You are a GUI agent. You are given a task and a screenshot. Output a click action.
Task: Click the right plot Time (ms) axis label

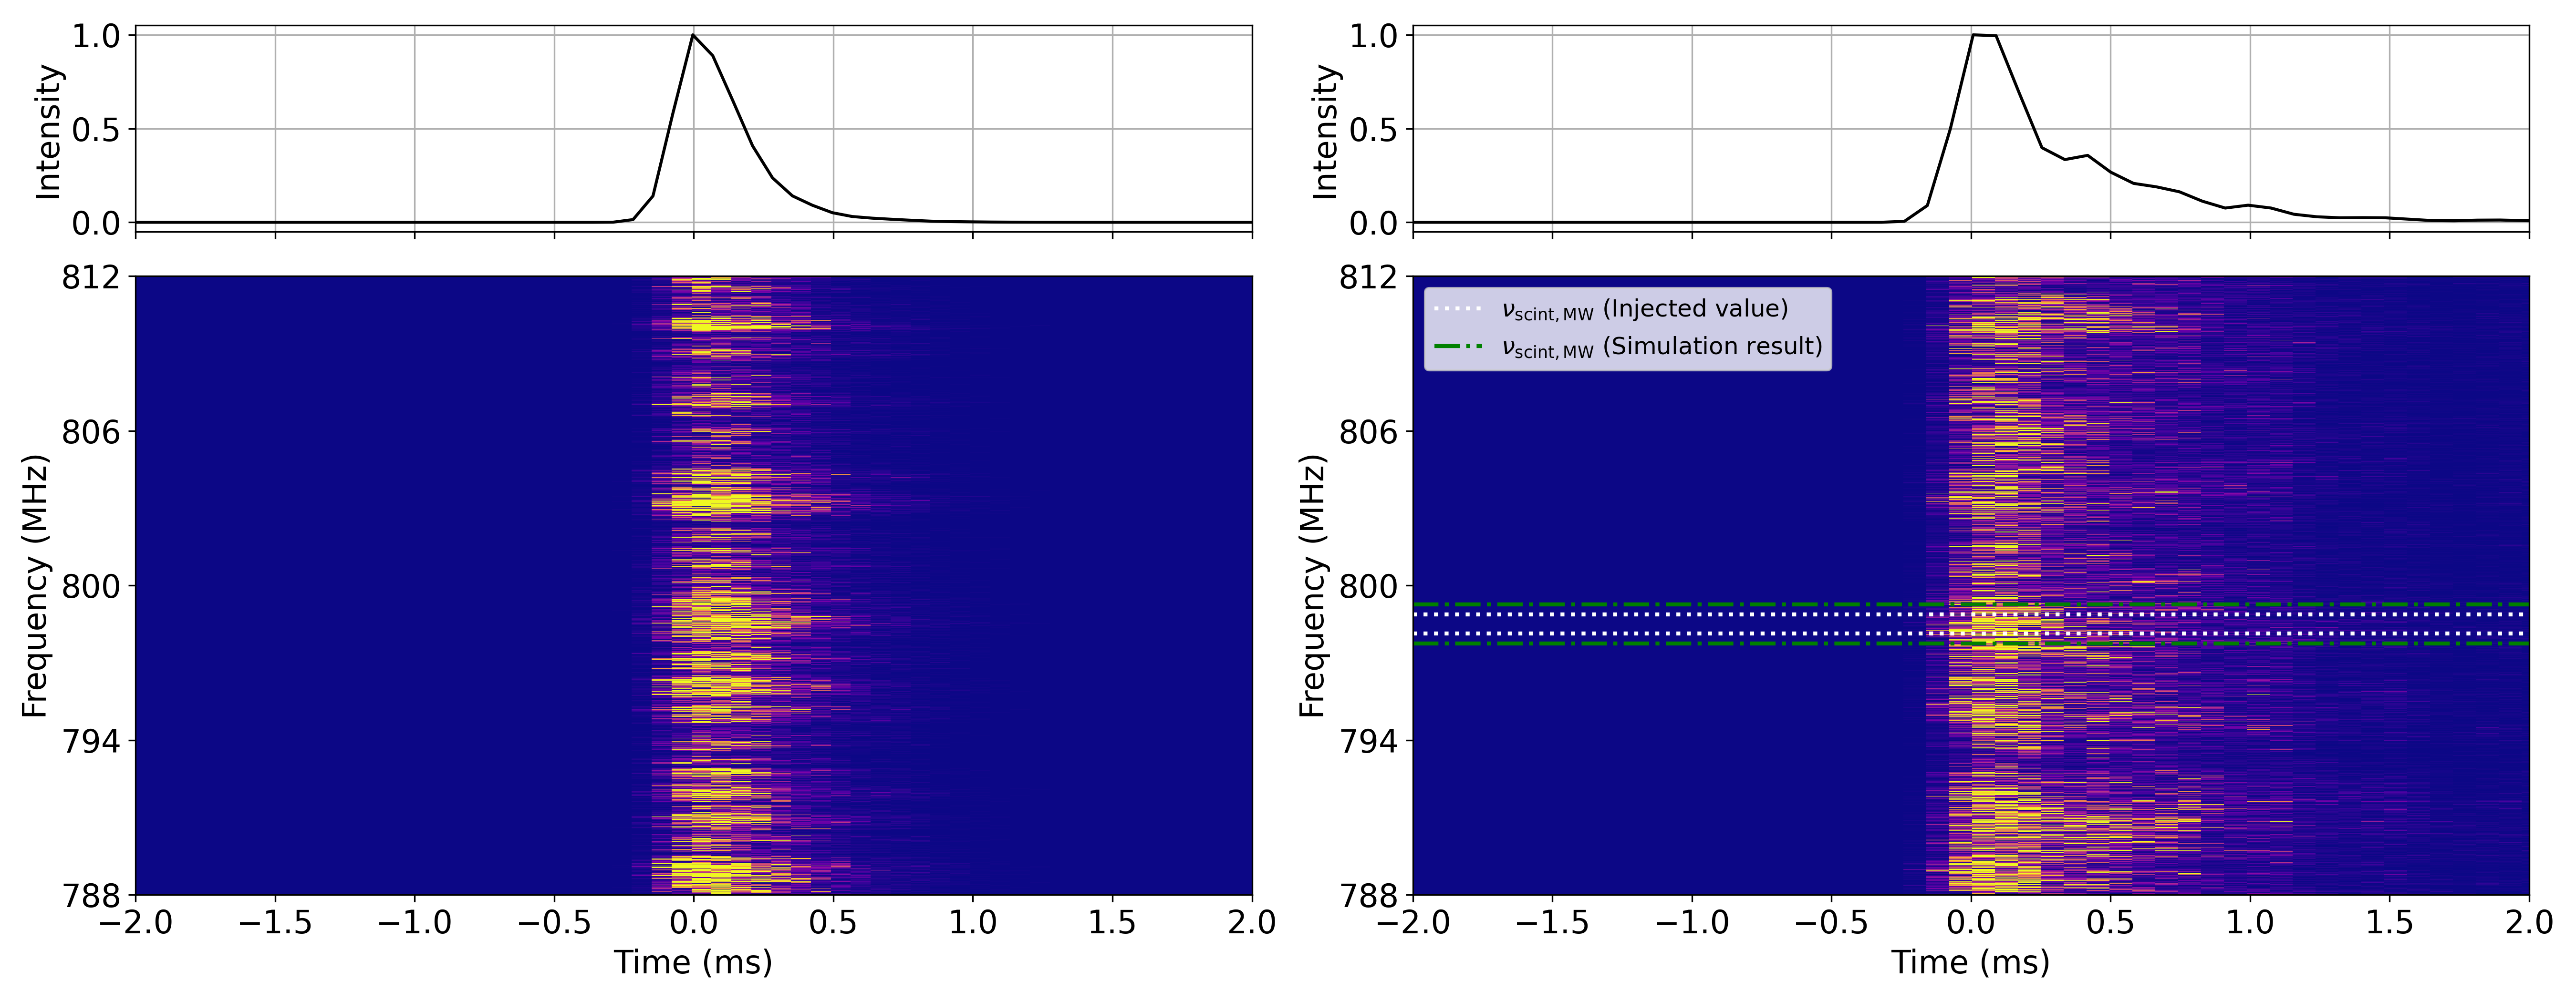pyautogui.click(x=1970, y=962)
